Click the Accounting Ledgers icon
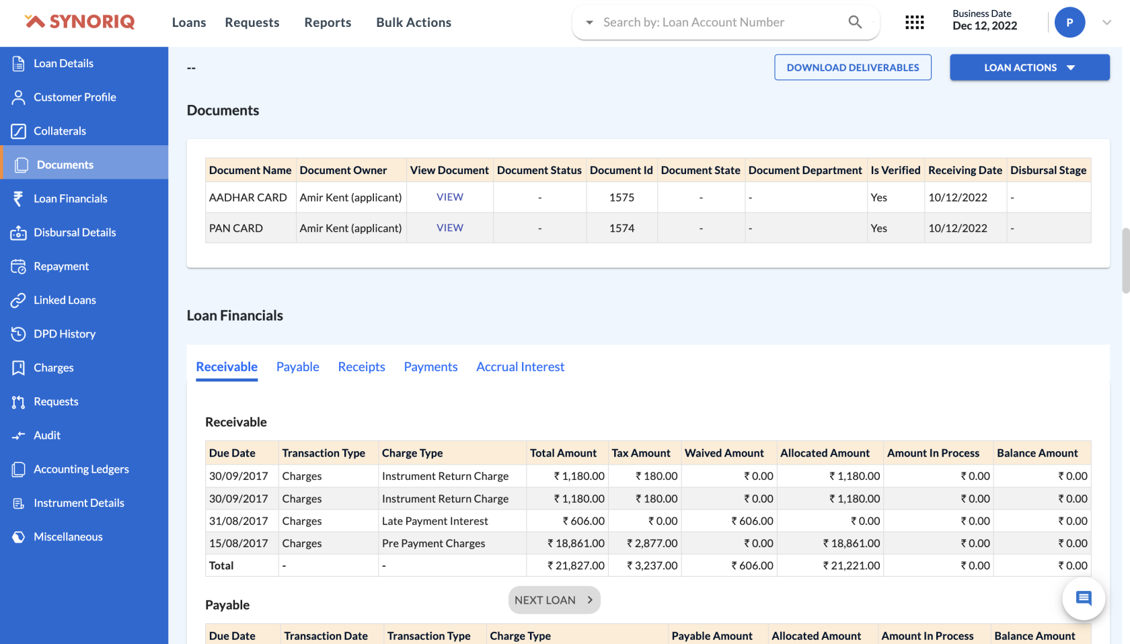Screen dimensions: 1130x644 [x=18, y=469]
